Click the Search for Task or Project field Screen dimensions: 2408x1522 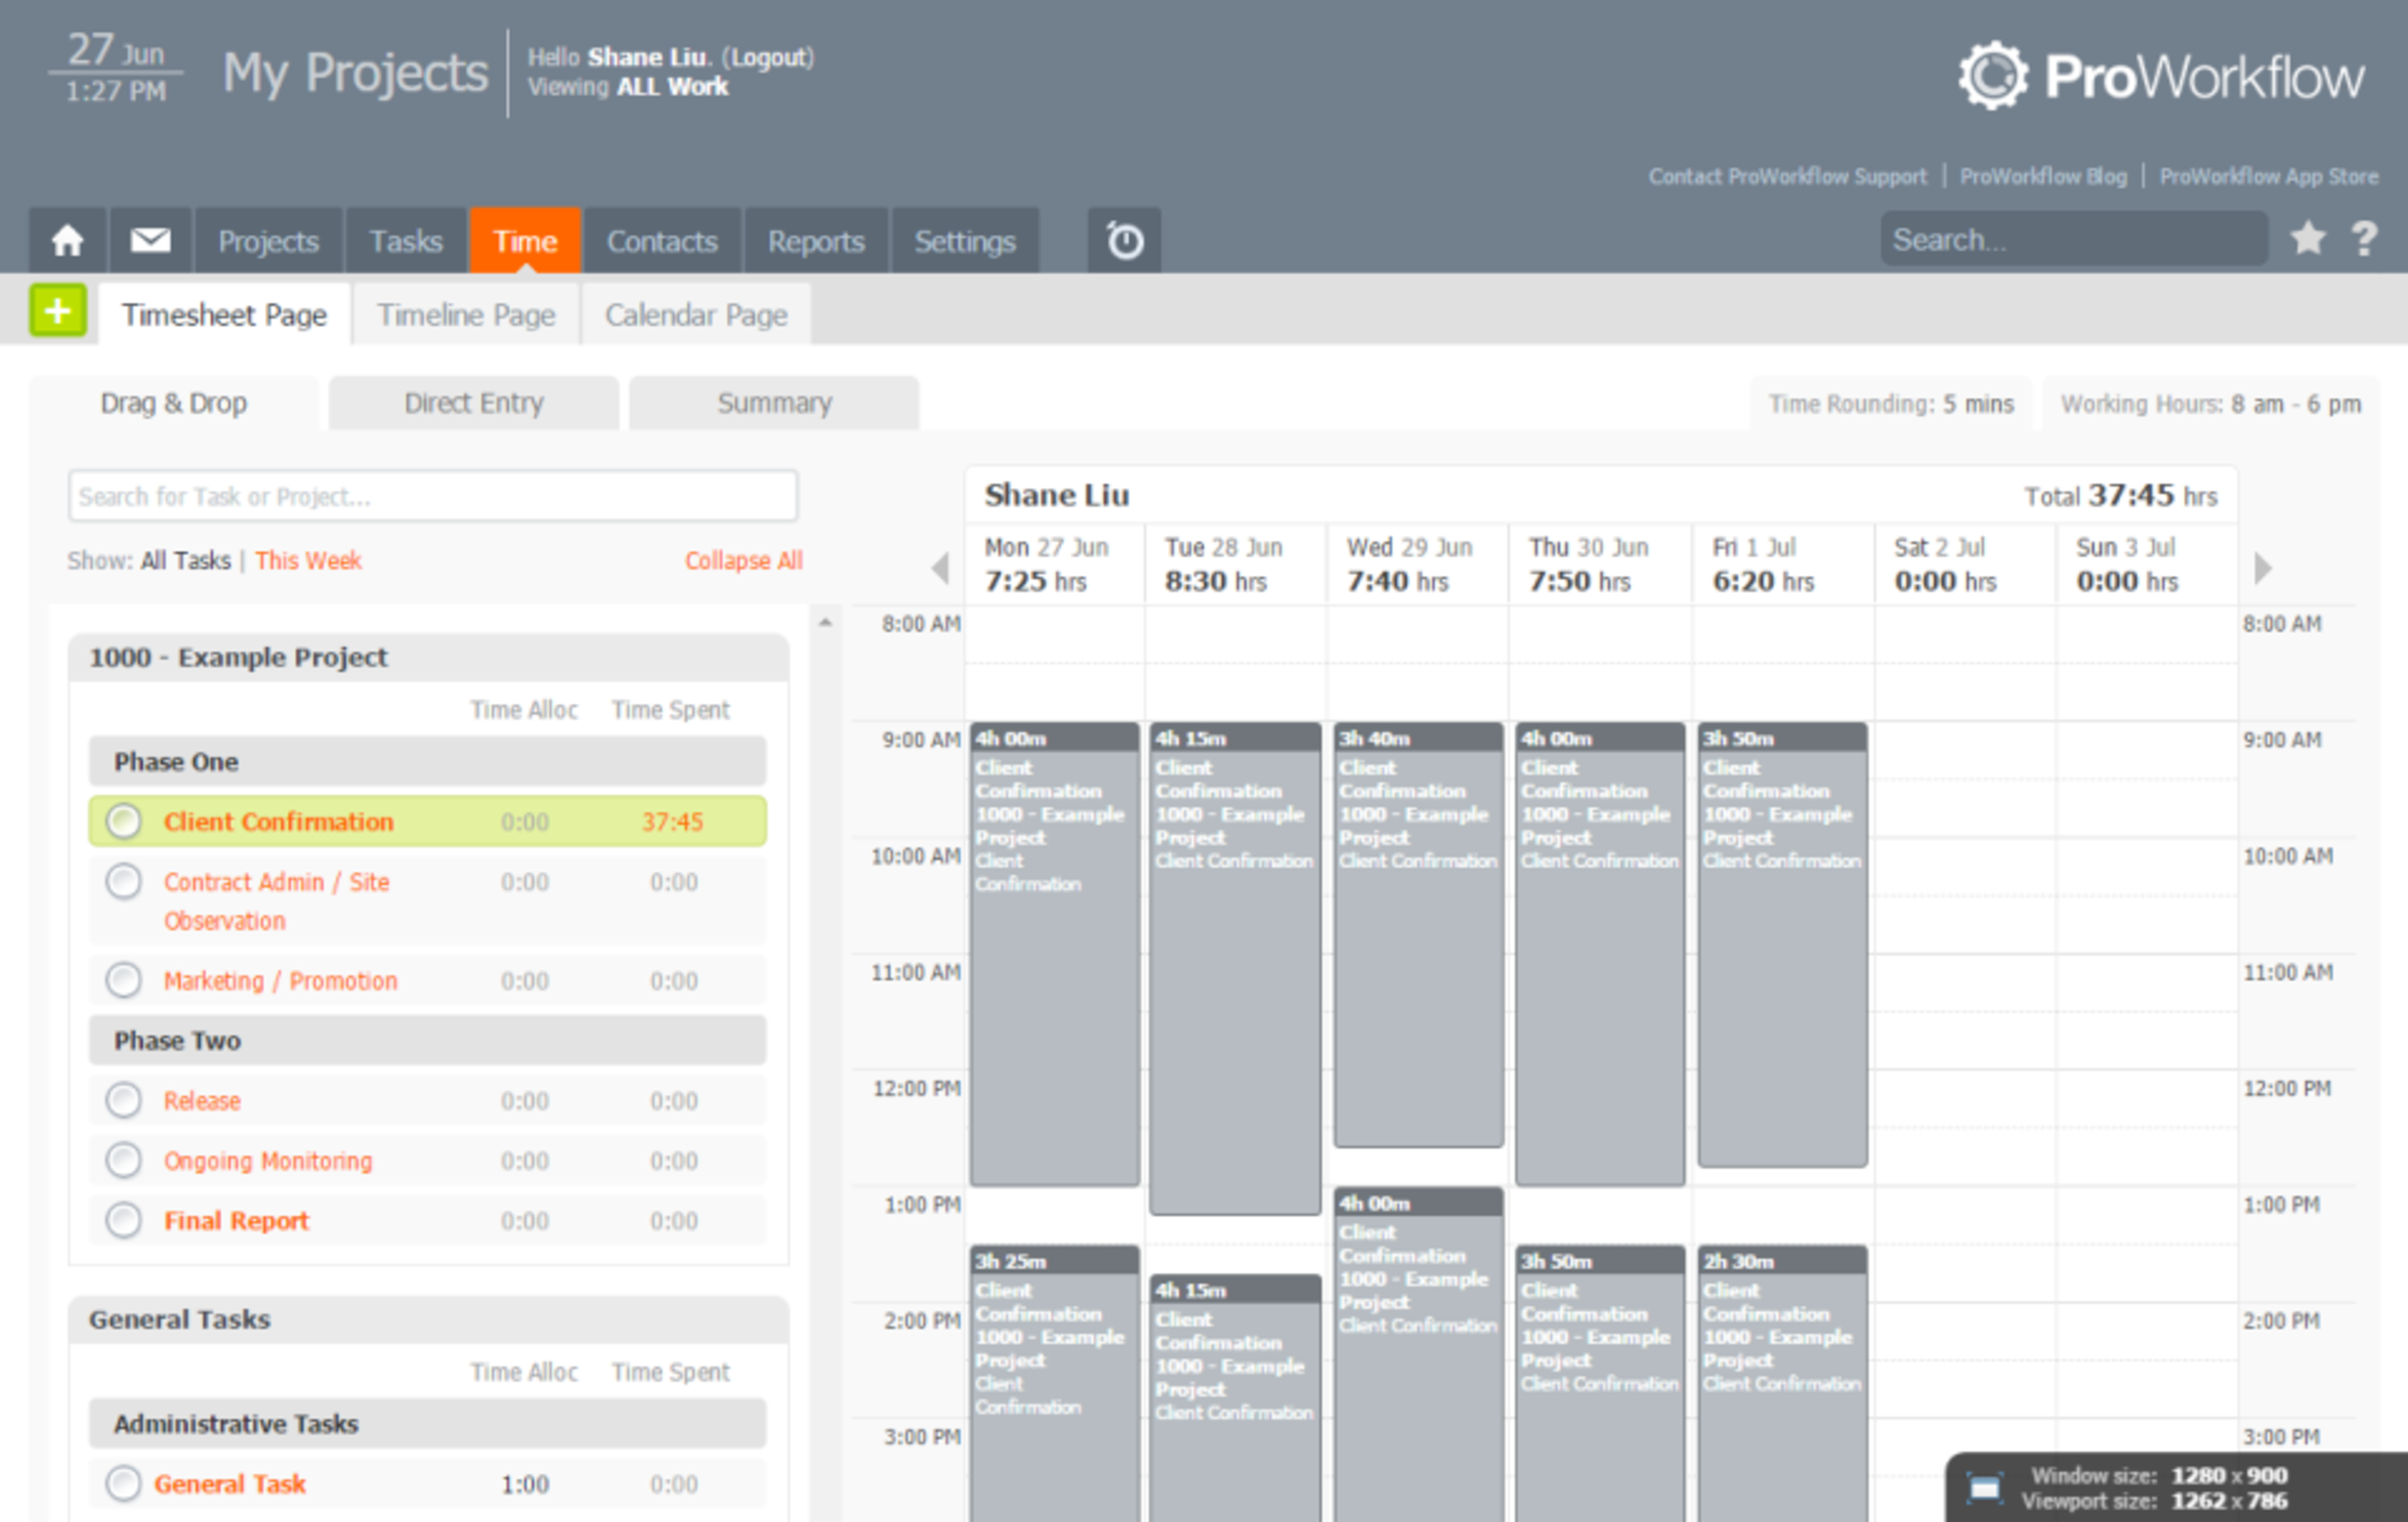pos(432,495)
